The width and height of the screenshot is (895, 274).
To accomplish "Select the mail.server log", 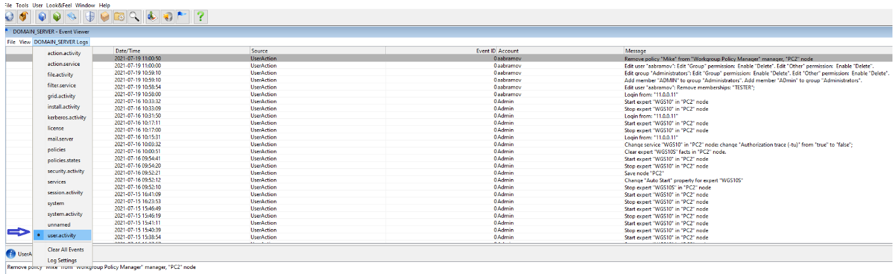I will pos(63,139).
